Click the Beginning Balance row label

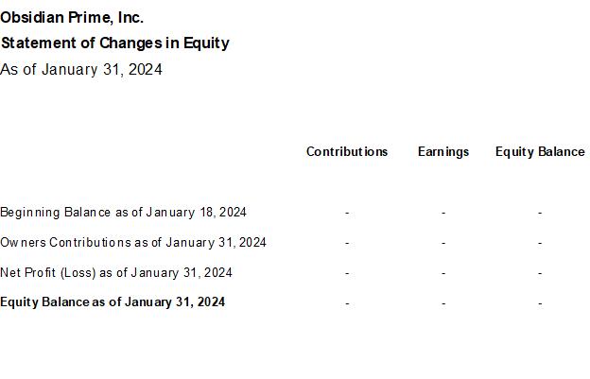[x=123, y=212]
